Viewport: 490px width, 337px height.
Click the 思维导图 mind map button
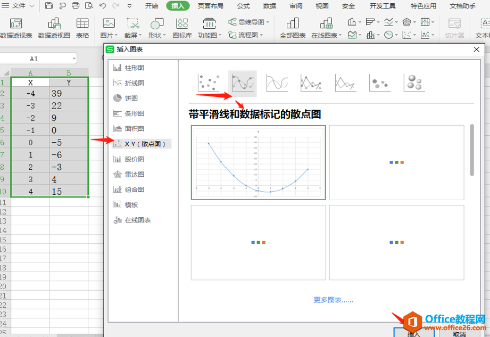tap(248, 22)
